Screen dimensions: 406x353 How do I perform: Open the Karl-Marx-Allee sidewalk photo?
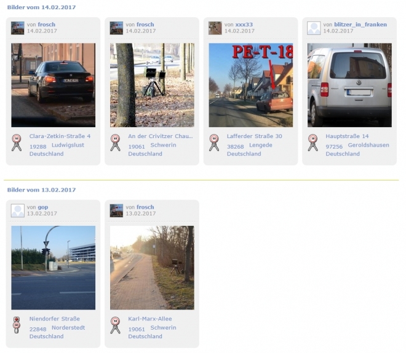(x=152, y=268)
